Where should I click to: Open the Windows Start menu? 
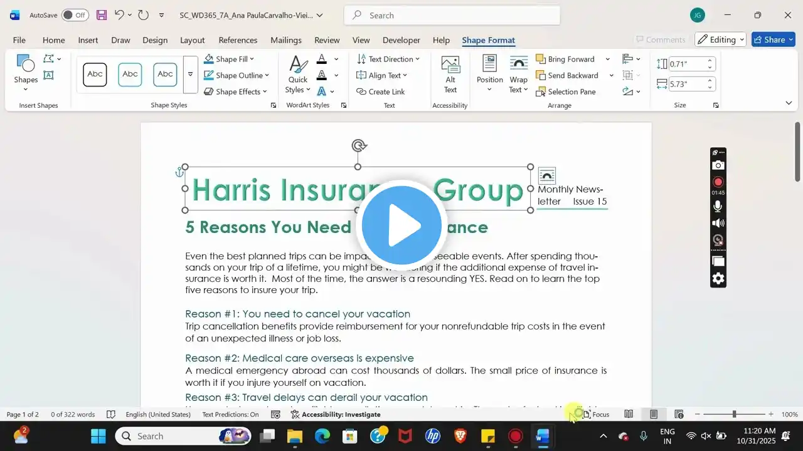point(98,436)
